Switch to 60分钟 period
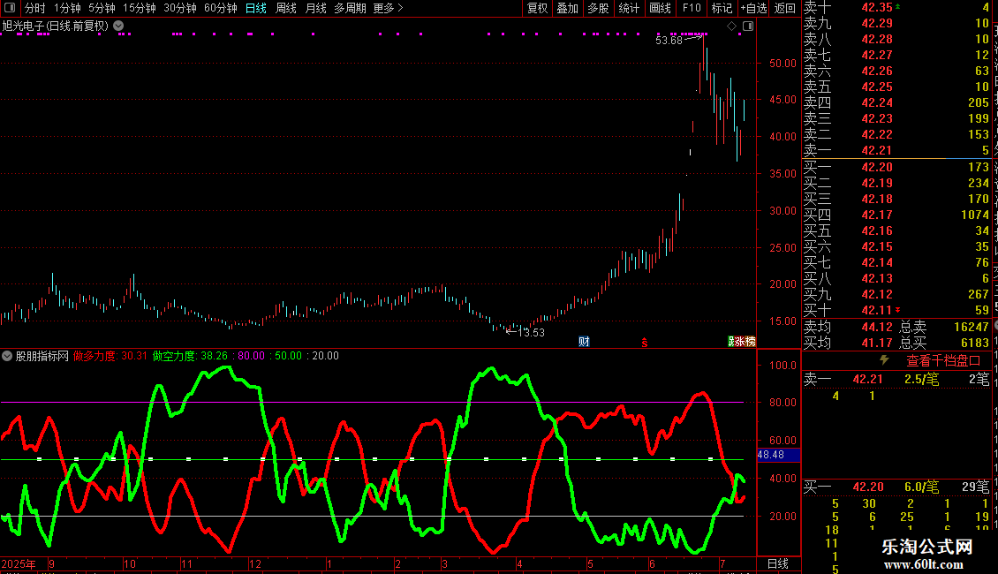998x574 pixels. 221,8
